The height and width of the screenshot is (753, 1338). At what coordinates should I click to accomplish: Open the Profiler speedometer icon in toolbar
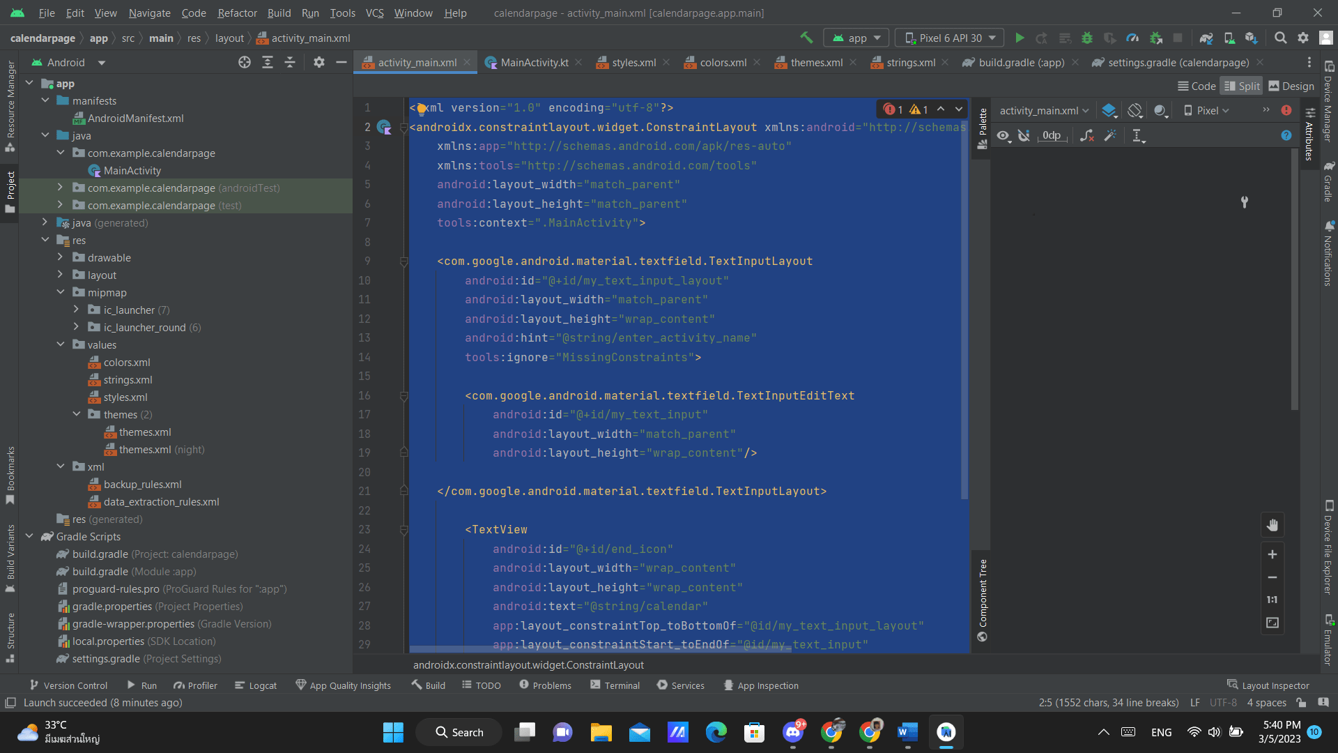point(1132,38)
